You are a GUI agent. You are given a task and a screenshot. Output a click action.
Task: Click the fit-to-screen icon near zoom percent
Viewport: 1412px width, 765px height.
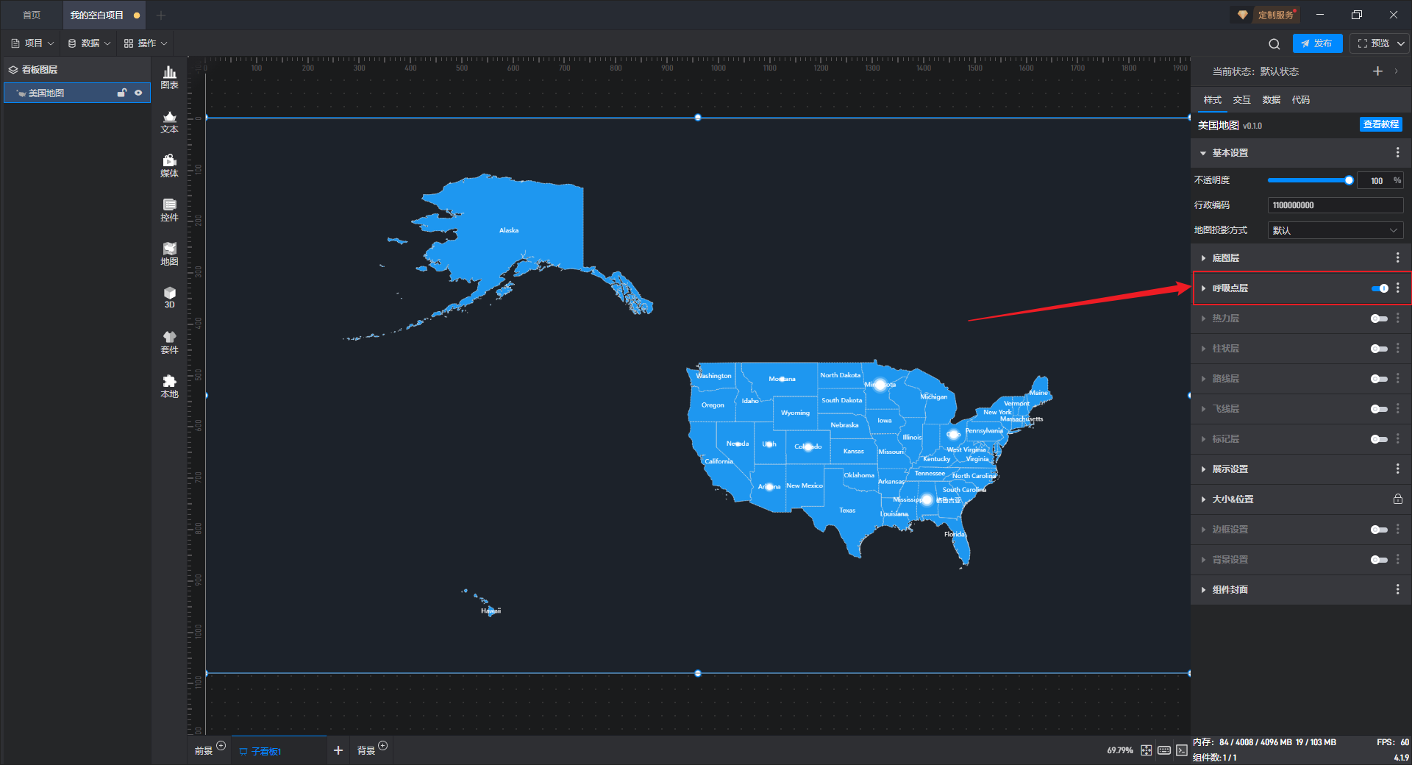(1147, 750)
